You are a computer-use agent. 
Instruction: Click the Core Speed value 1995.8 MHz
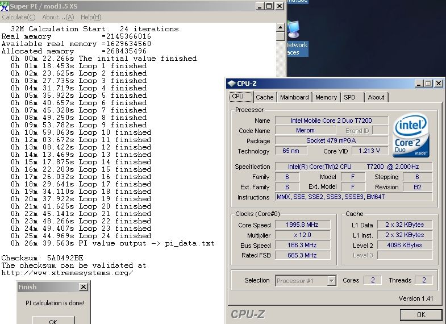pos(302,225)
